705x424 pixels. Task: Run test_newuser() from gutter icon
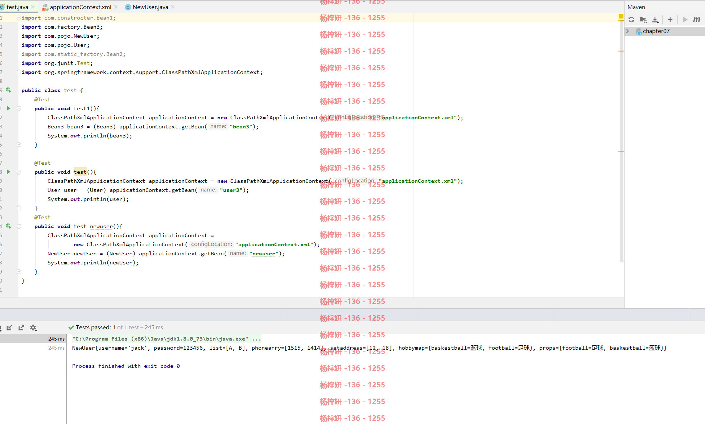pos(8,226)
